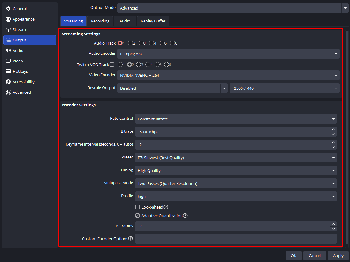This screenshot has height=262, width=350.
Task: Increase Bitrate with up arrow
Action: (x=333, y=129)
